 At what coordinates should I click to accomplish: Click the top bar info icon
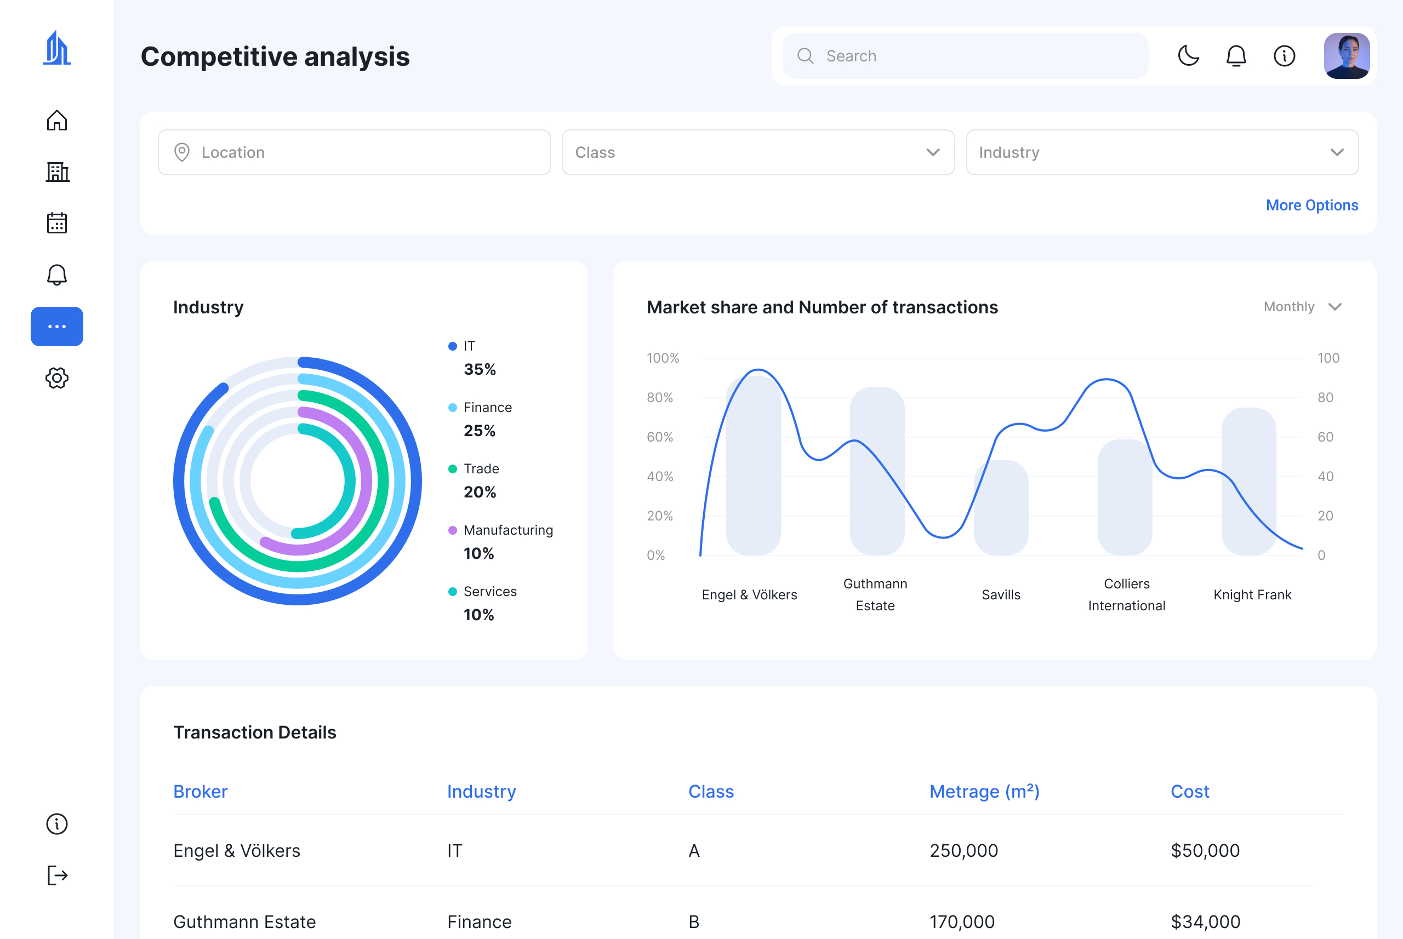(1284, 56)
